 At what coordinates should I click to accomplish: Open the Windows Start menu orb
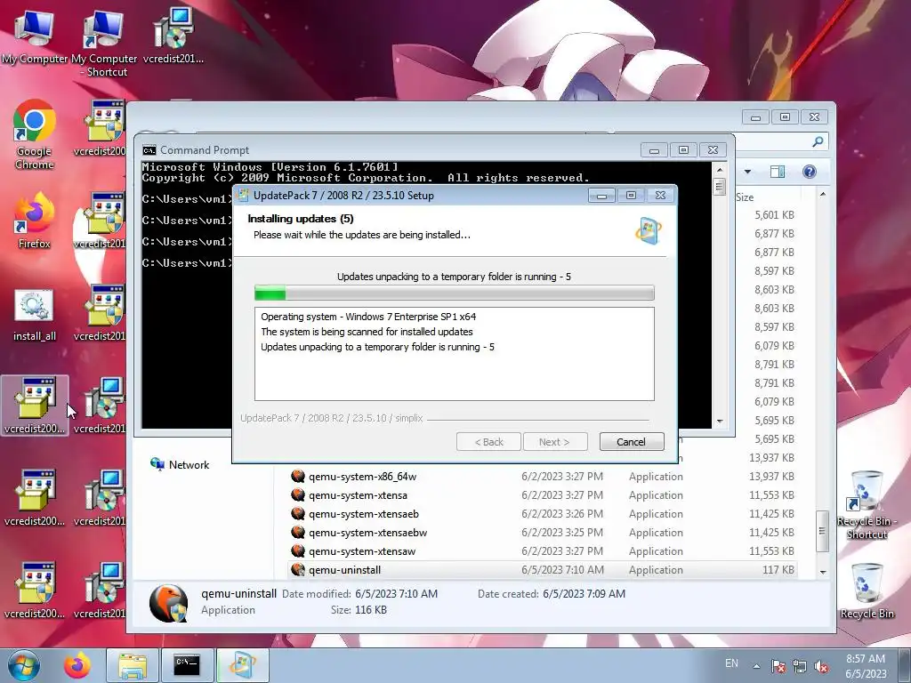pos(23,665)
